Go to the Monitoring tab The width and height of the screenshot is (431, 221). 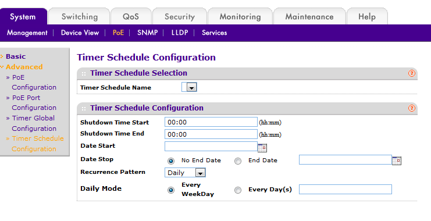[240, 17]
